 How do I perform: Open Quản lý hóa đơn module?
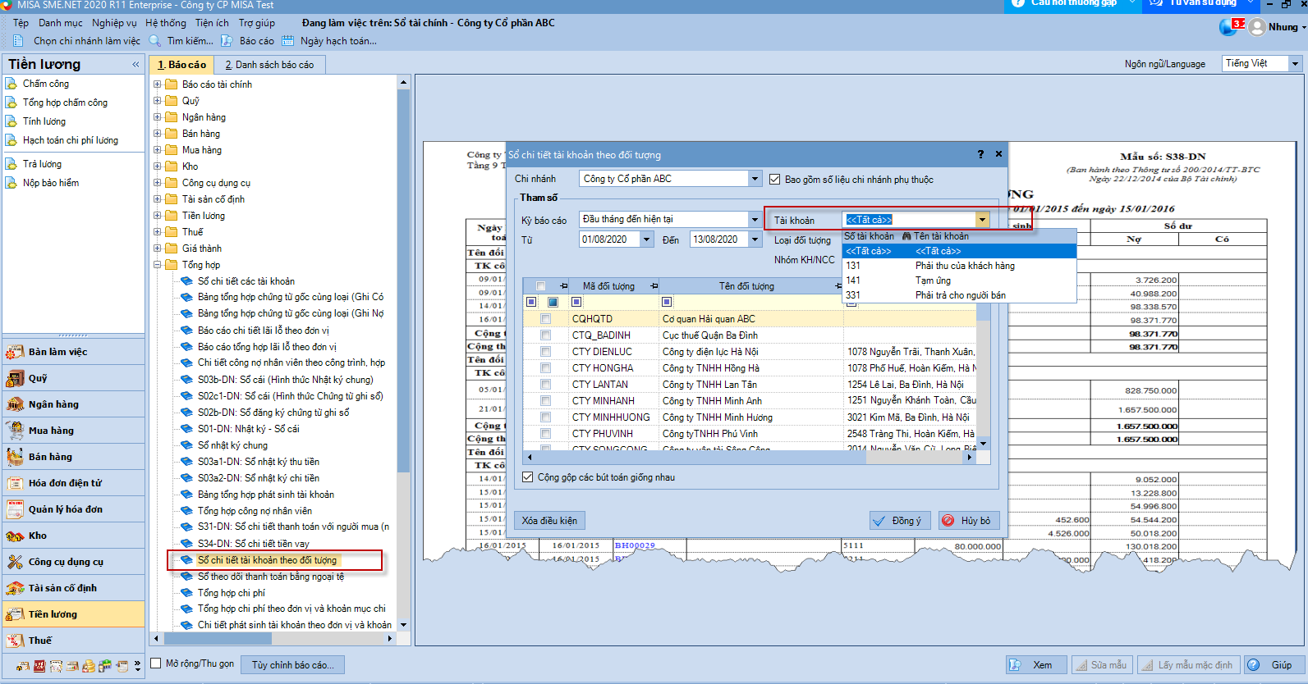click(74, 509)
